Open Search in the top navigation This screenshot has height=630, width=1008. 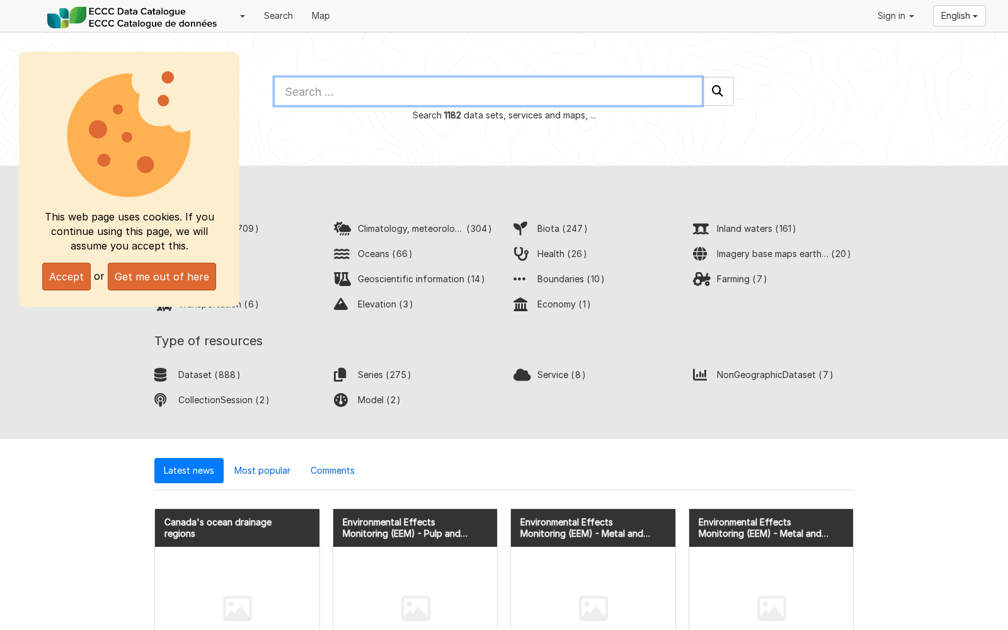point(278,16)
